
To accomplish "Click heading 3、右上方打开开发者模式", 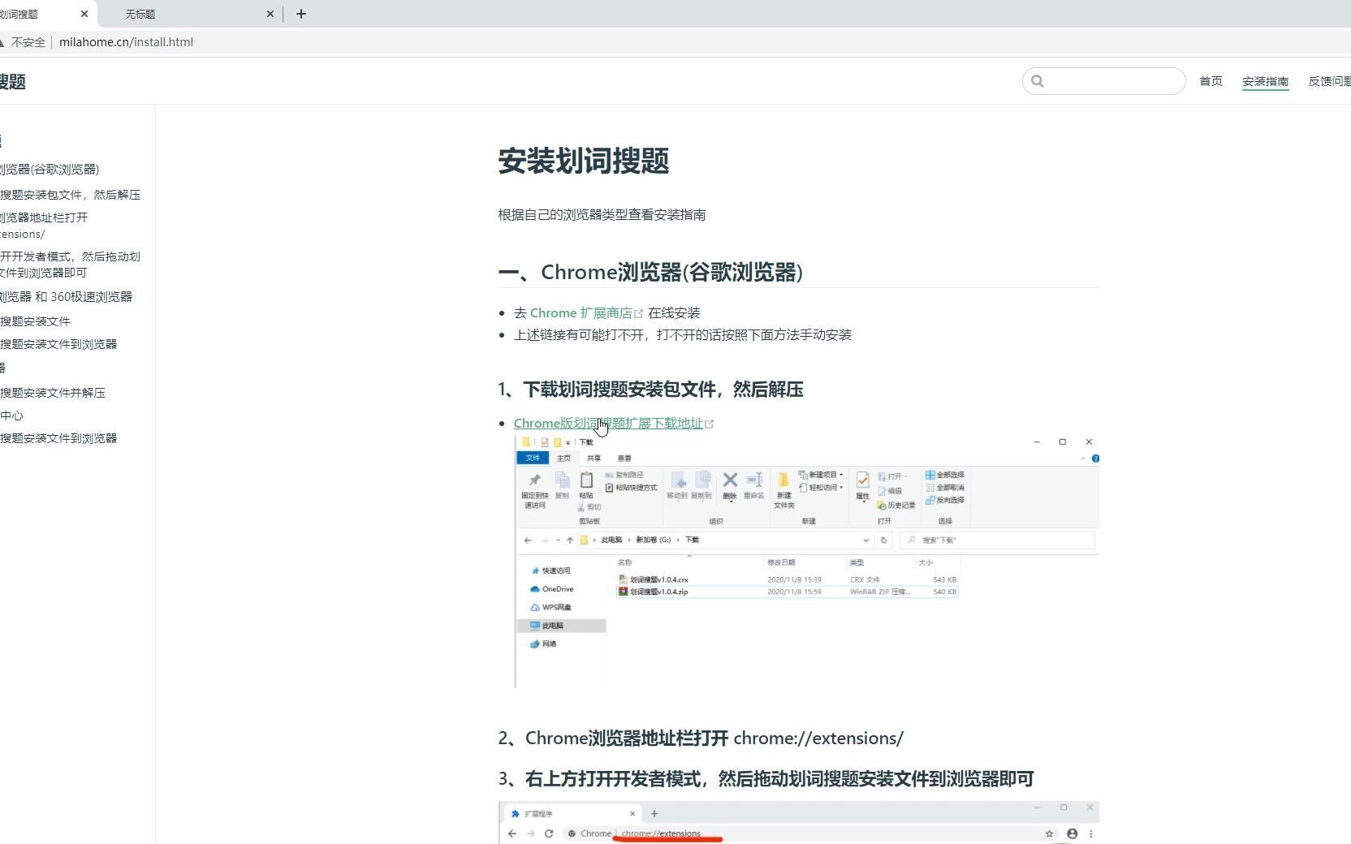I will tap(766, 779).
